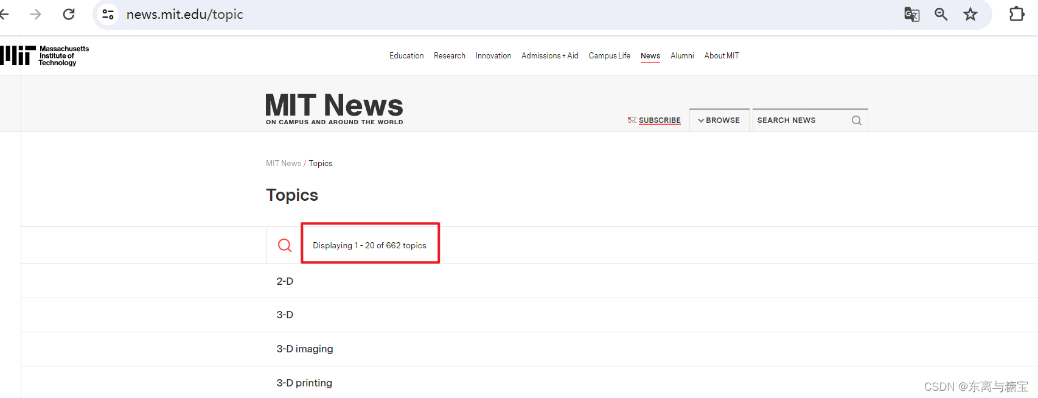Bookmark this page with the star icon
This screenshot has height=398, width=1038.
(x=970, y=14)
